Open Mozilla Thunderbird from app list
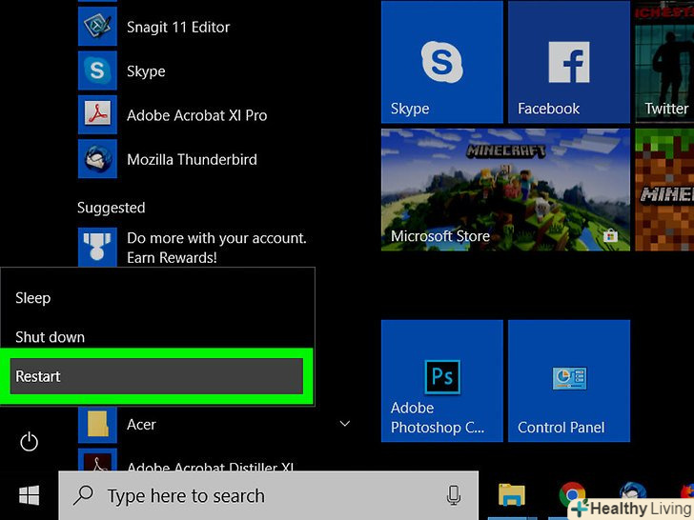This screenshot has width=694, height=520. point(97,159)
